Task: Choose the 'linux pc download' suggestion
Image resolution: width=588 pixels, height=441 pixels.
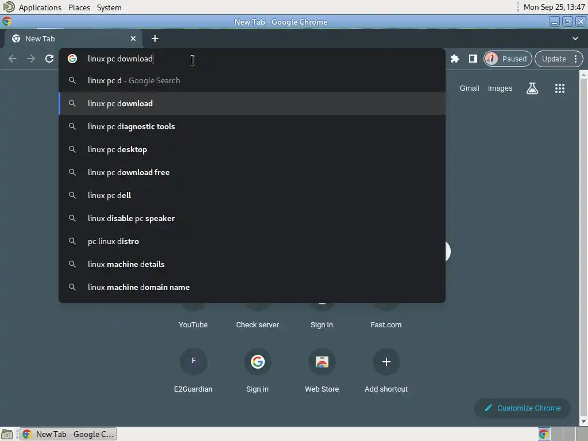Action: [252, 103]
